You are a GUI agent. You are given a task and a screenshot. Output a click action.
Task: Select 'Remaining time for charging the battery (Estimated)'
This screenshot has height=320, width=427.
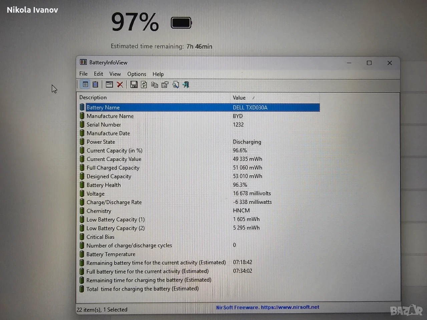(x=199, y=280)
